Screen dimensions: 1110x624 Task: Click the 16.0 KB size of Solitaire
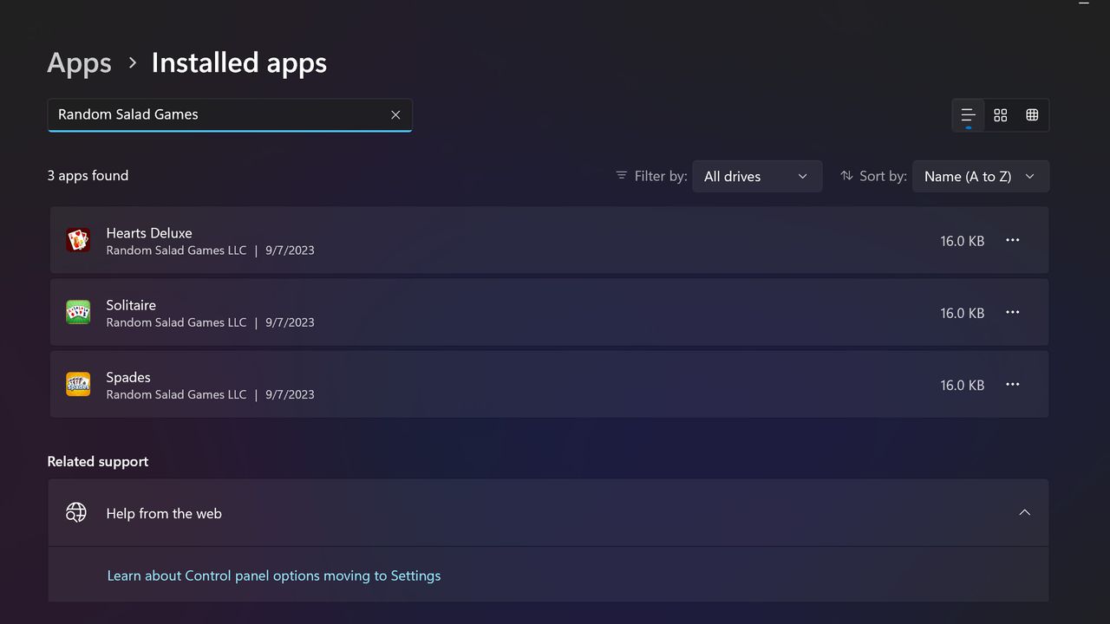963,313
